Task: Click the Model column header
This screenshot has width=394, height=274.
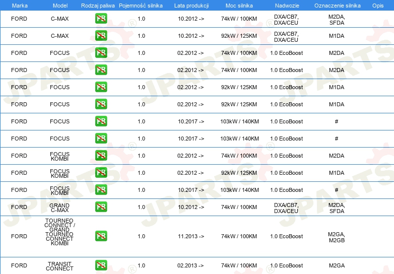Action: point(60,6)
